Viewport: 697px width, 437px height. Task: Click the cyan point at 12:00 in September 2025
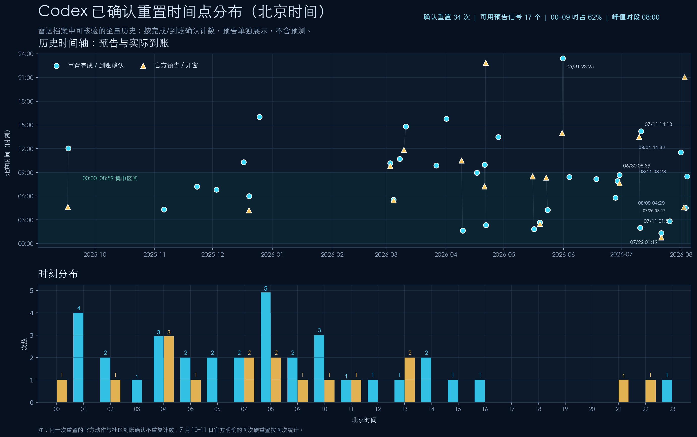tap(68, 148)
